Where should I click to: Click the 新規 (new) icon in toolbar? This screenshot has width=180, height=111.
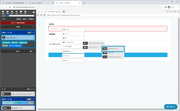tap(3, 12)
